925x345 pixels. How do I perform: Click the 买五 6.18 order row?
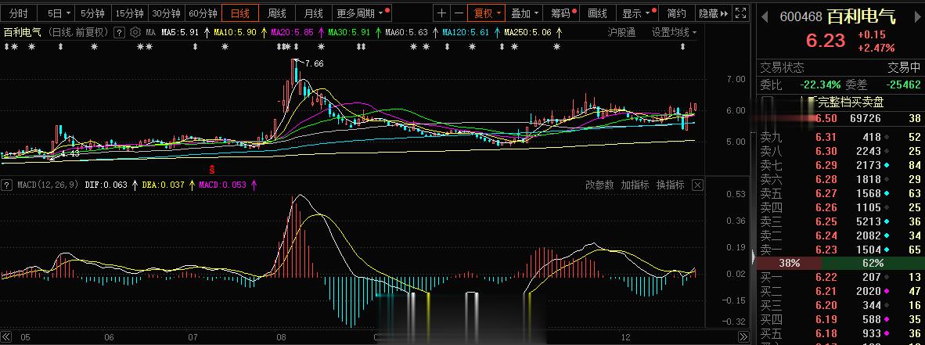point(840,334)
